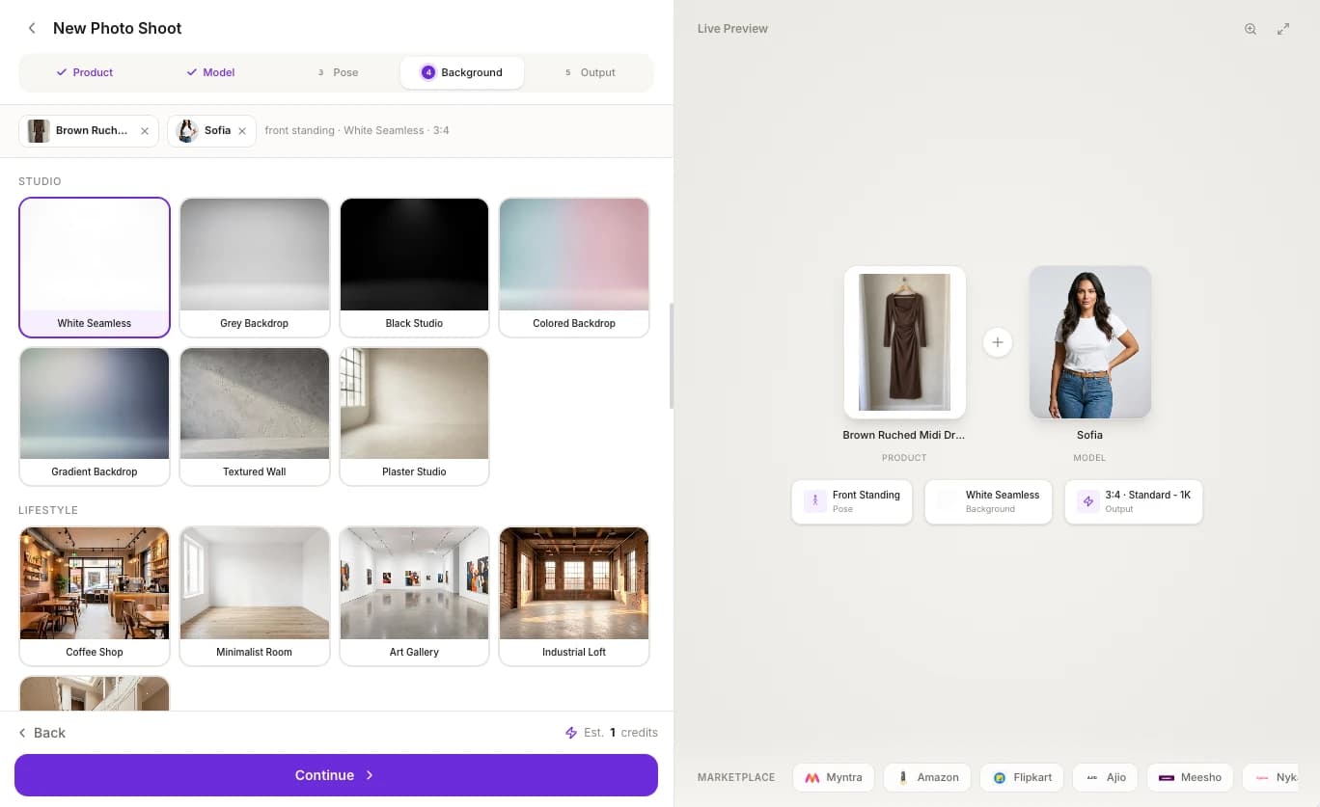Switch to the Pose step tab
The height and width of the screenshot is (807, 1320).
tap(338, 72)
